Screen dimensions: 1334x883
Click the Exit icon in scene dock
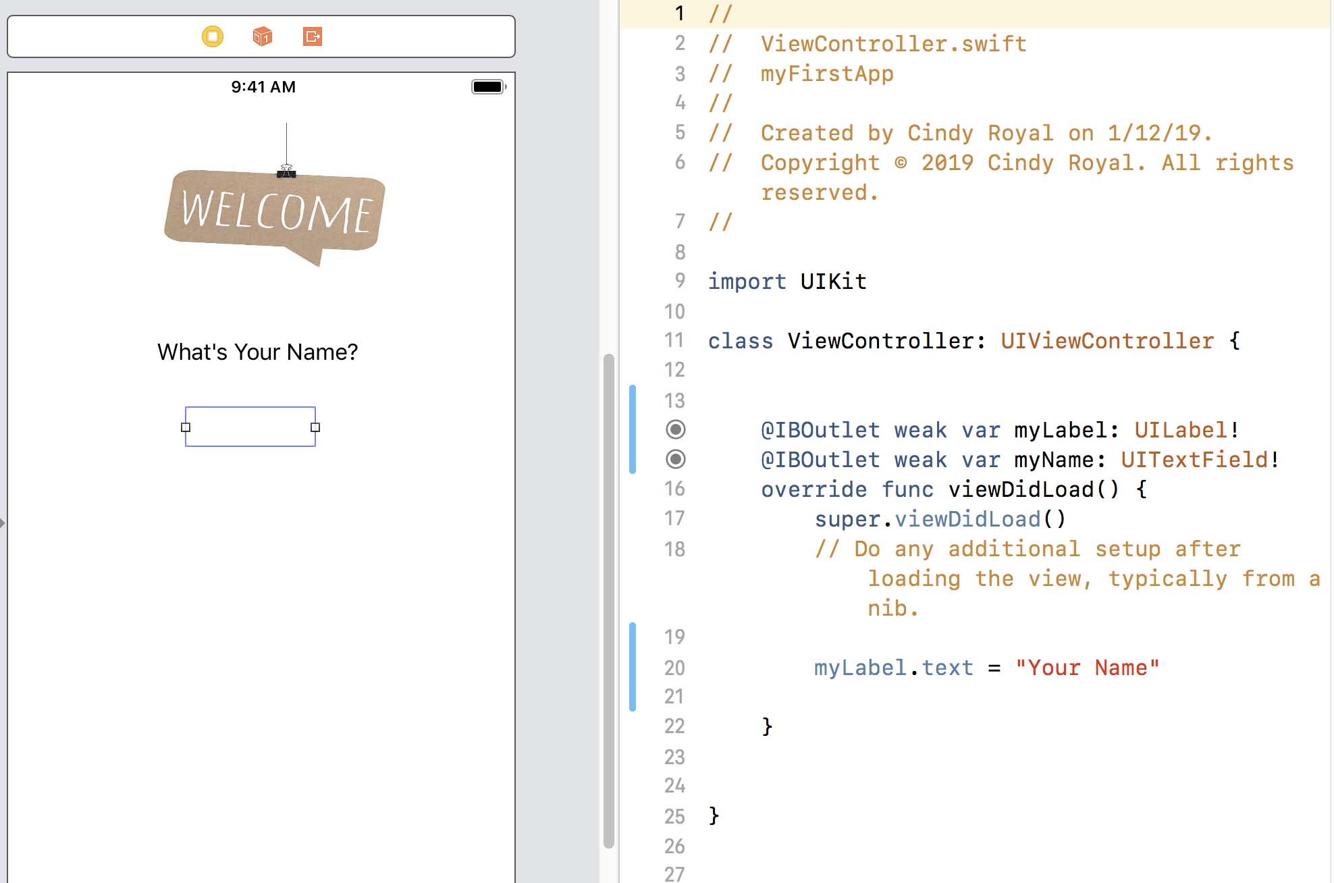tap(313, 36)
